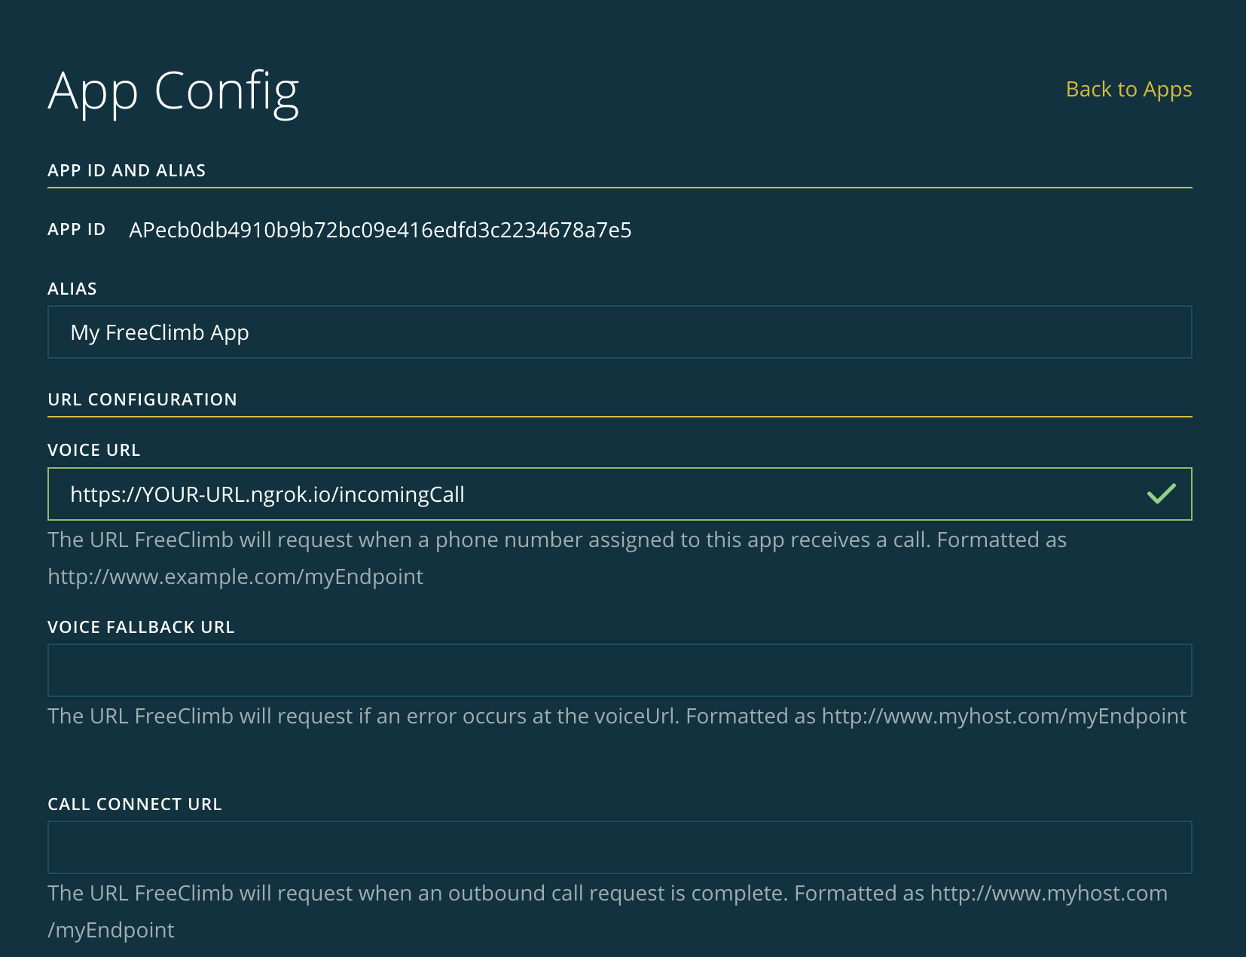Screen dimensions: 1246x957
Task: Click the URL CONFIGURATION section header
Action: 142,399
